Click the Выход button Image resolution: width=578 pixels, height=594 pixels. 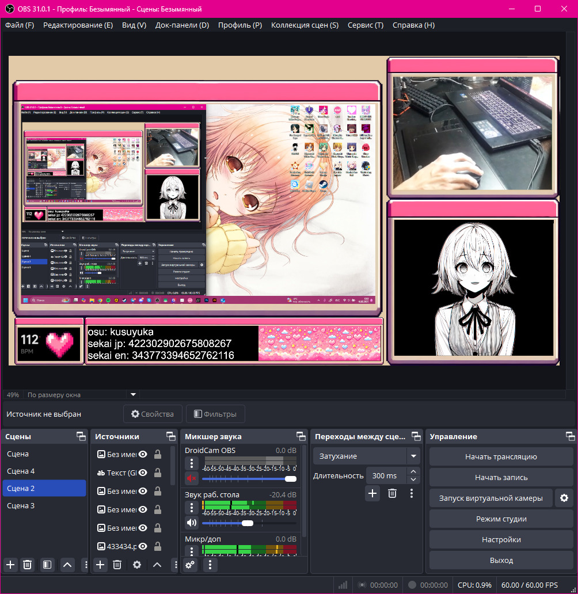501,560
